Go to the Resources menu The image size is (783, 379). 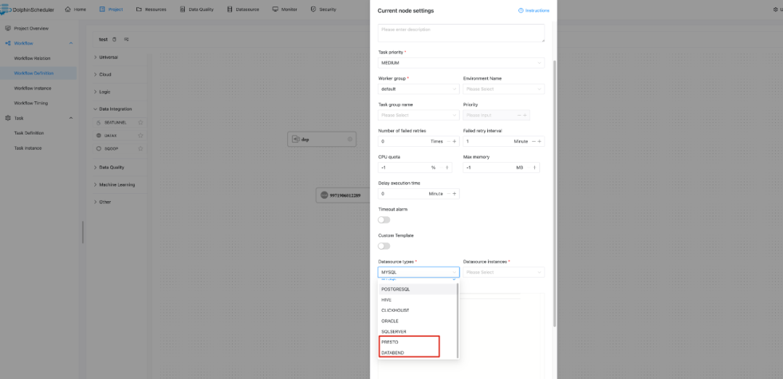pyautogui.click(x=151, y=9)
